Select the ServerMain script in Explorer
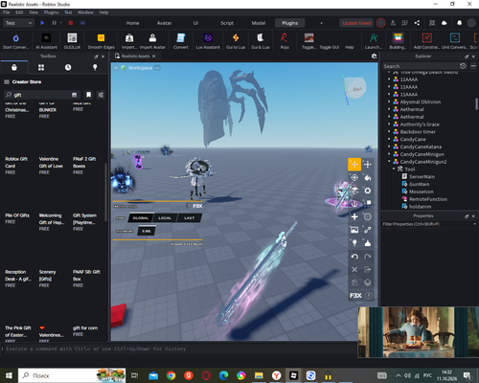The image size is (479, 383). [x=422, y=176]
